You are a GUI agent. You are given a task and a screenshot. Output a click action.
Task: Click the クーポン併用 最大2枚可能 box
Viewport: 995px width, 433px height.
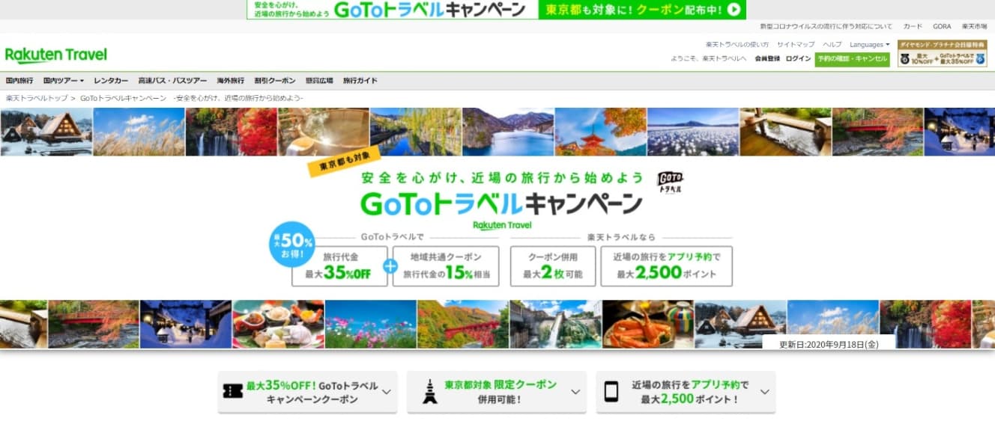point(554,266)
